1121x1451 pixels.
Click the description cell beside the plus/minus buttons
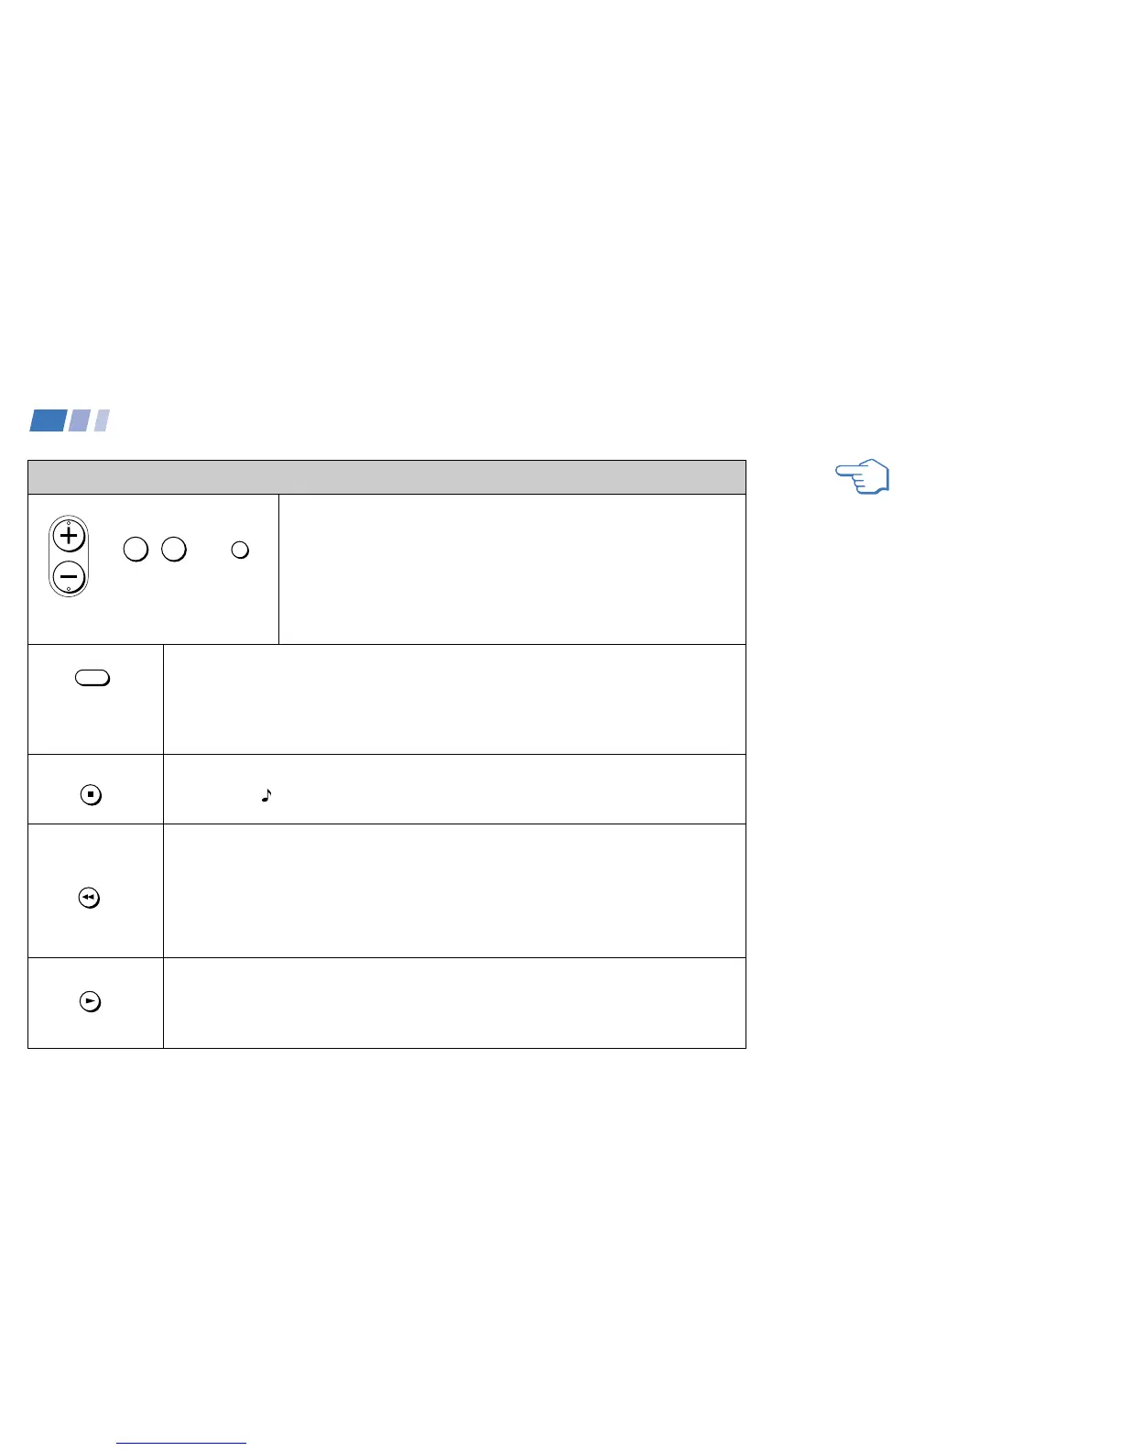(x=512, y=570)
